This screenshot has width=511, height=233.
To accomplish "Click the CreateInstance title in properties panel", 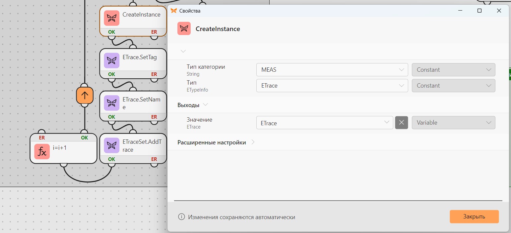I will [x=218, y=29].
